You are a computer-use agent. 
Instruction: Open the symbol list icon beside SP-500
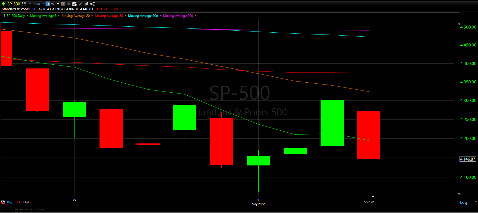(24, 4)
